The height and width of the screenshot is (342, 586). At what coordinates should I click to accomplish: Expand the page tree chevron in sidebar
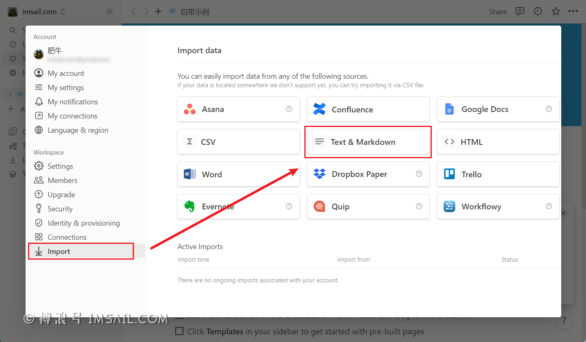point(10,95)
